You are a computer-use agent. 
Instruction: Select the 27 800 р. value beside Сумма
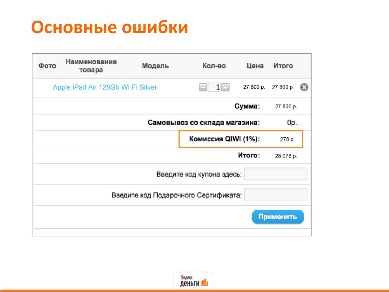coord(286,106)
